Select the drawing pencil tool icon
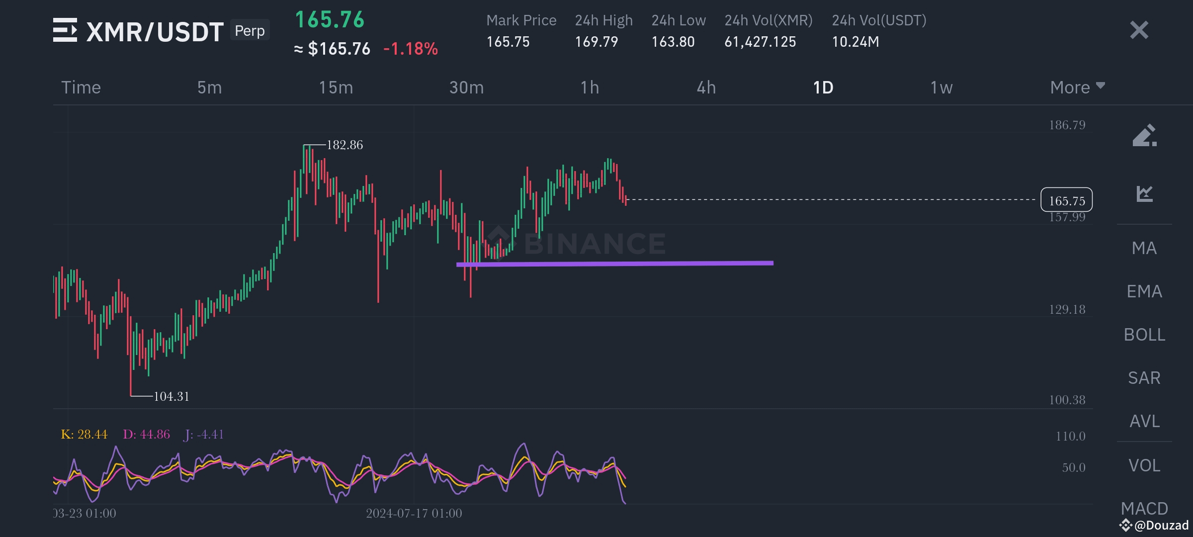 click(x=1144, y=135)
